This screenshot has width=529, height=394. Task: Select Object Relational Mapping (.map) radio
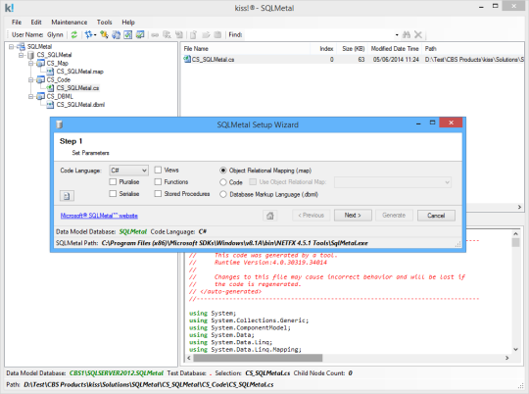223,171
